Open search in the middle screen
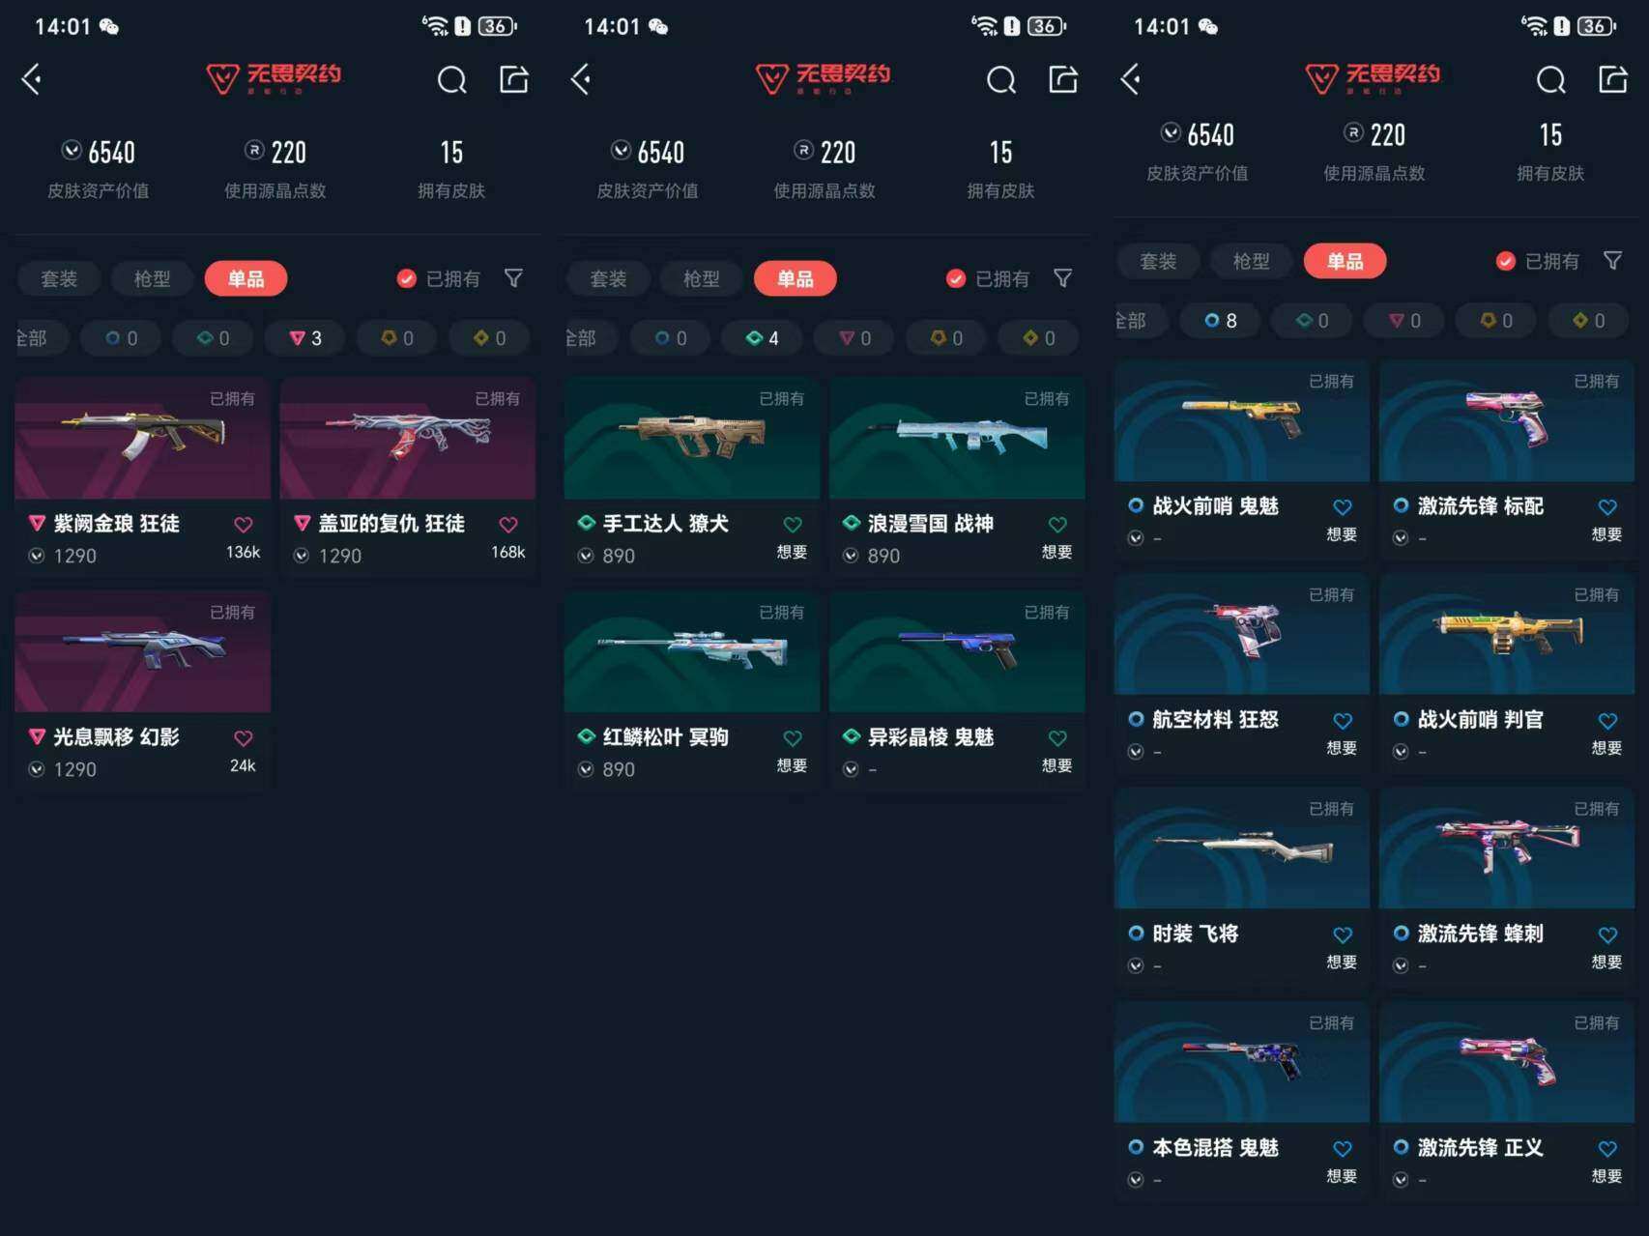This screenshot has height=1236, width=1649. coord(1001,80)
